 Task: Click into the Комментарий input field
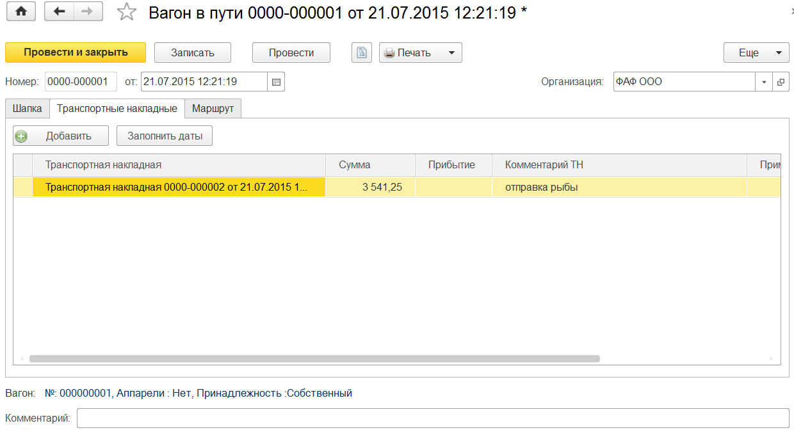(x=432, y=418)
